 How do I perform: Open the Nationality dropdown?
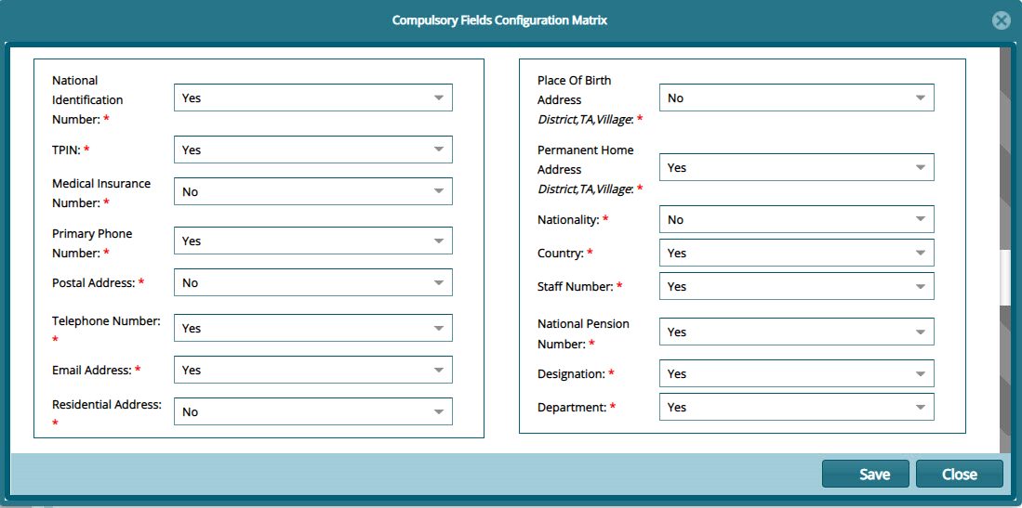(796, 219)
